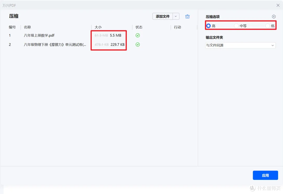This screenshot has width=283, height=194.
Task: Click the 名称 column header
Action: (28, 27)
